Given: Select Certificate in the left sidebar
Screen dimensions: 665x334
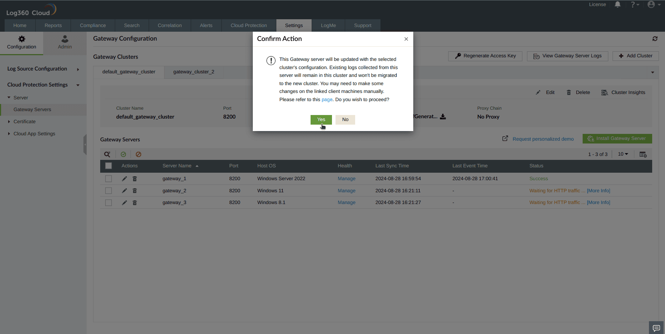Looking at the screenshot, I should click(x=25, y=121).
